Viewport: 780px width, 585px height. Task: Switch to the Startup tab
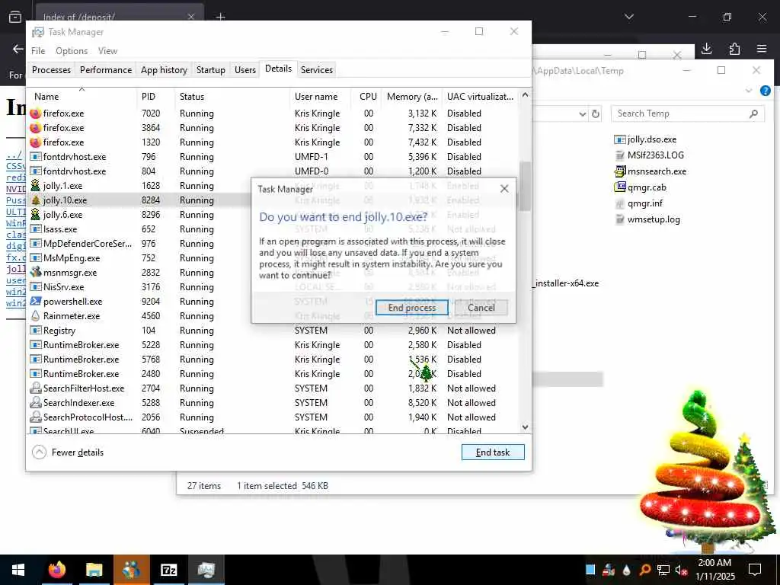[x=211, y=69]
